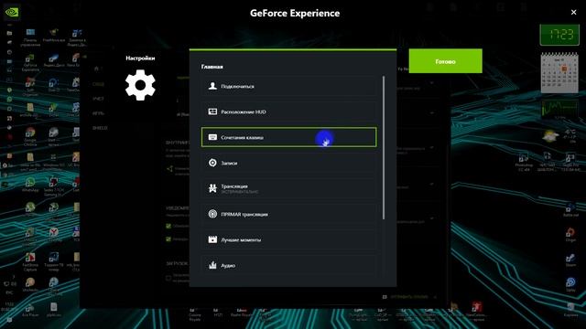Open the Подключиться (Connect) option
This screenshot has width=586, height=329.
click(288, 86)
